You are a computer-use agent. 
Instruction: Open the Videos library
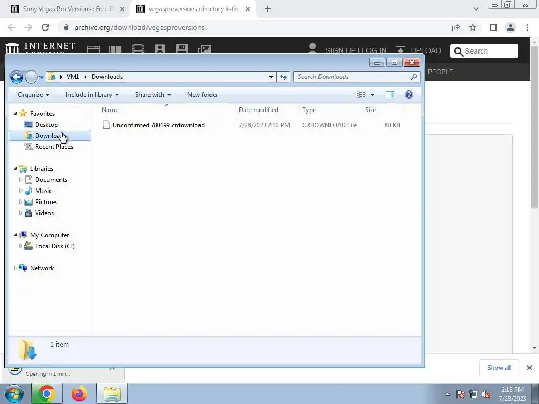(44, 213)
